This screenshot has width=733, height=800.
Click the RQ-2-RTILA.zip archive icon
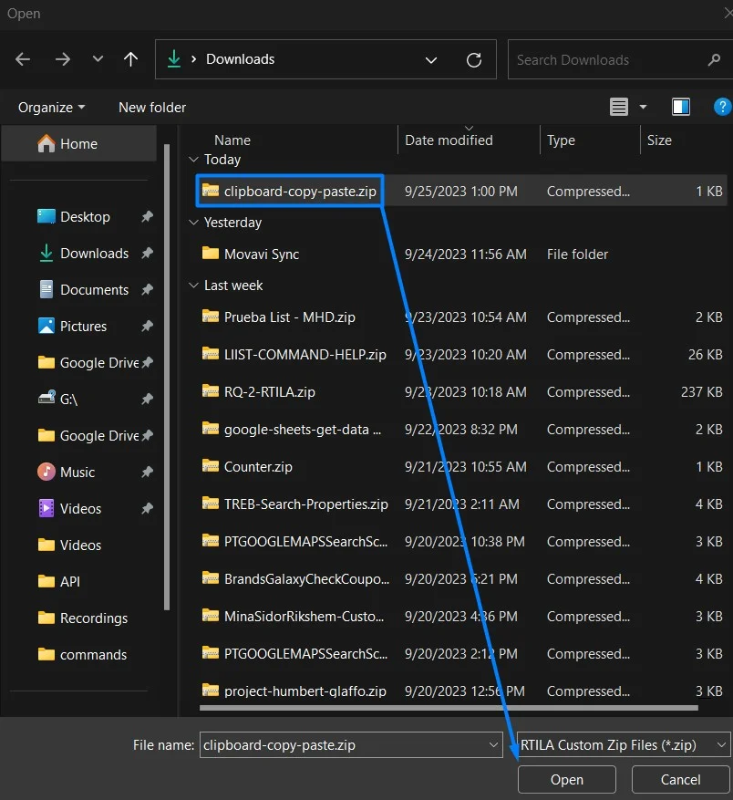211,390
